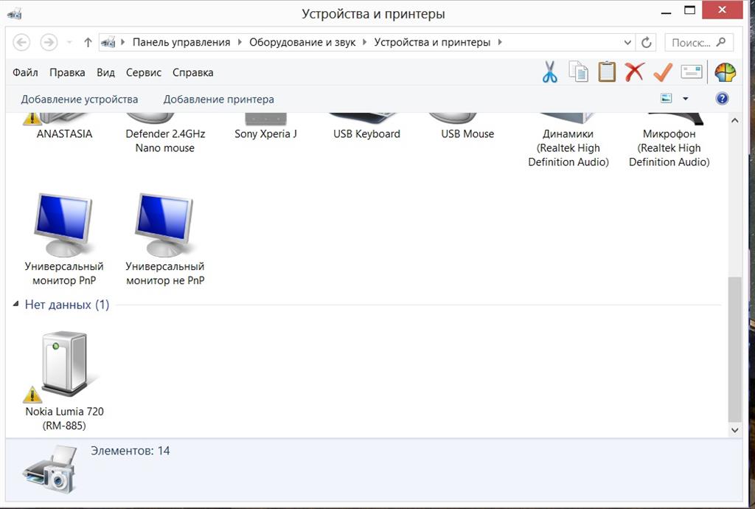Open the Справка menu
The image size is (755, 509).
click(192, 73)
